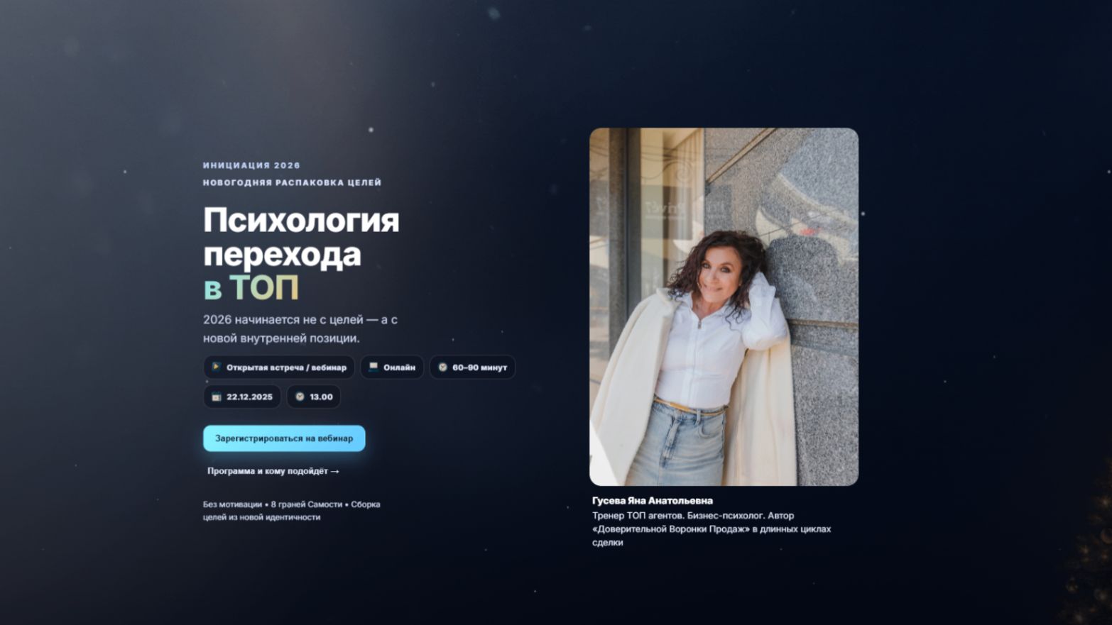Select the 13.00 time chip
The image size is (1112, 625).
(x=313, y=397)
